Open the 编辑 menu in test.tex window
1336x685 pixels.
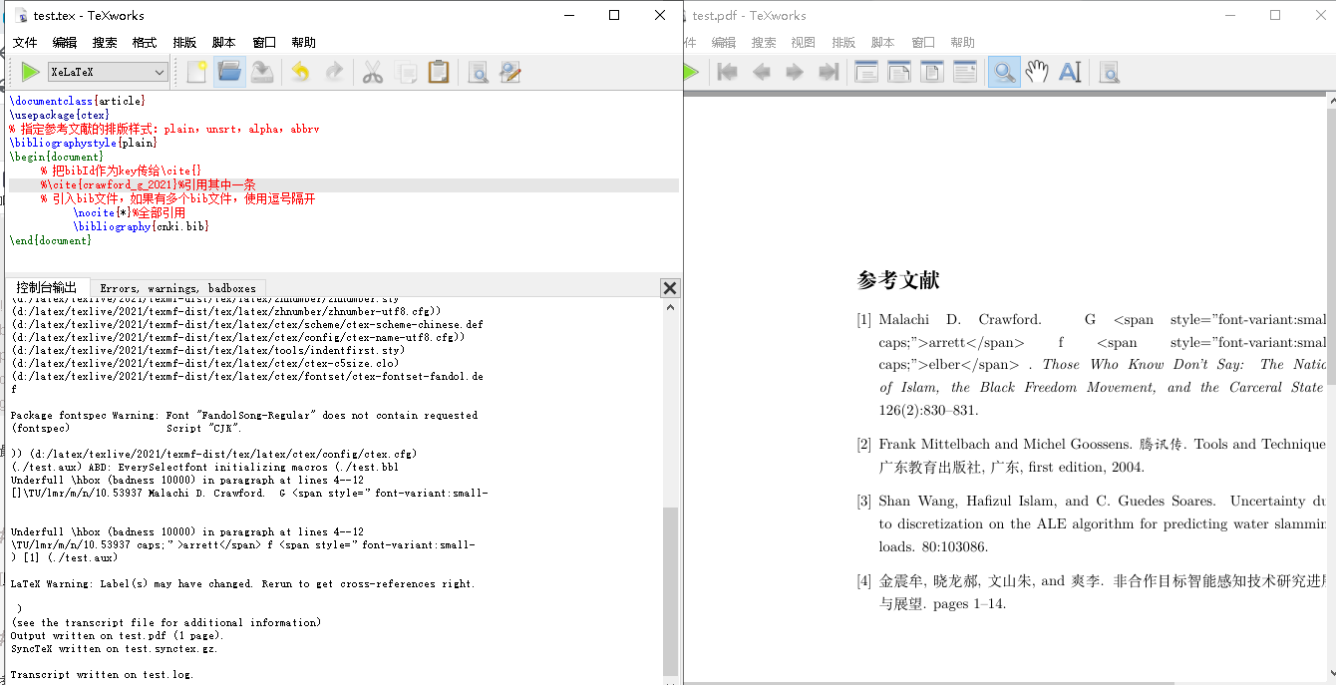click(65, 43)
